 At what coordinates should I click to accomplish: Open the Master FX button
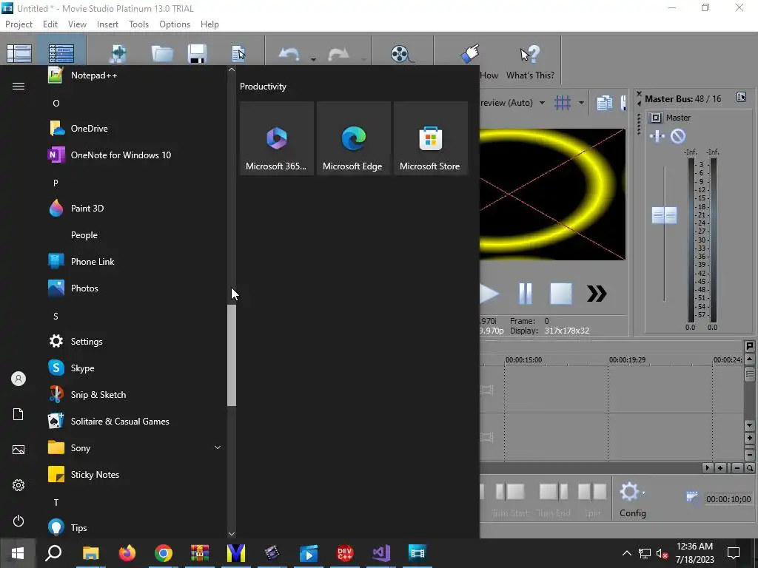pos(656,118)
